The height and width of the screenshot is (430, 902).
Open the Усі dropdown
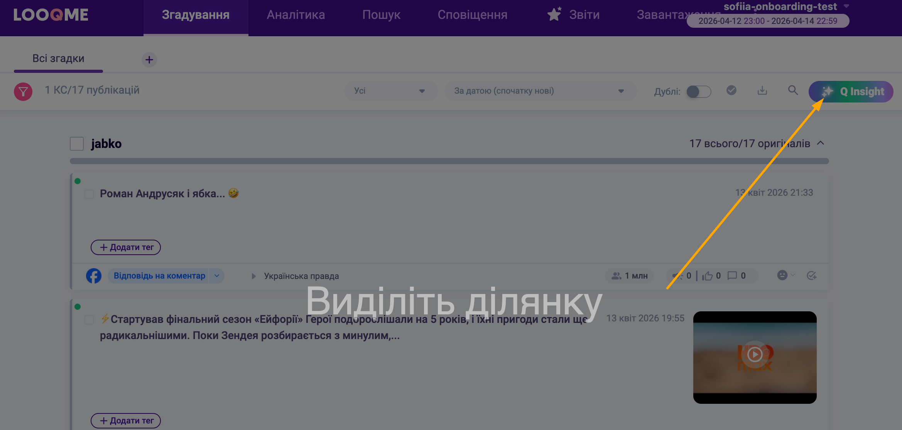click(390, 91)
